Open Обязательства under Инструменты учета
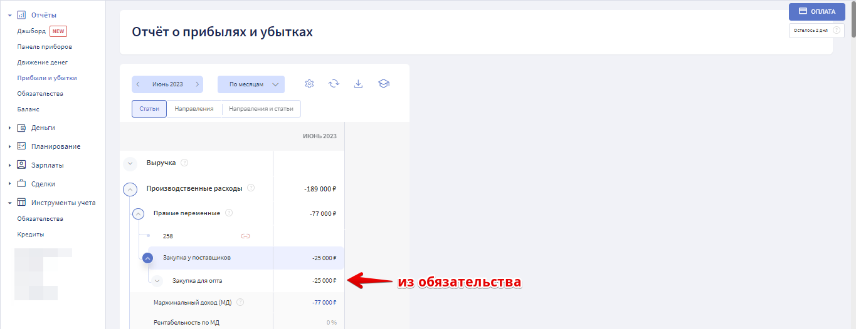856x329 pixels. point(40,219)
